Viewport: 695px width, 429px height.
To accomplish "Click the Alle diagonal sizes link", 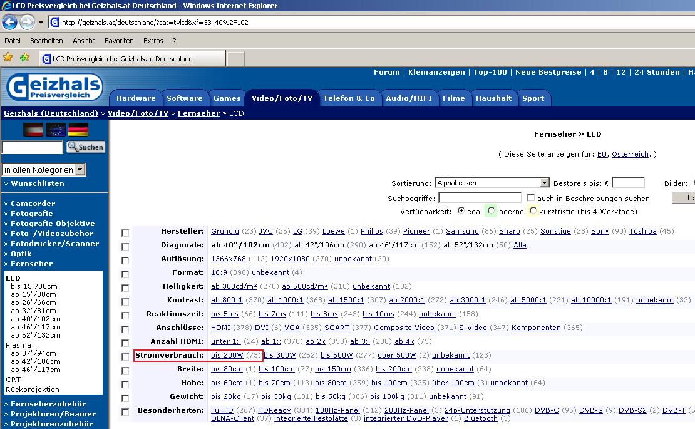I will click(520, 245).
